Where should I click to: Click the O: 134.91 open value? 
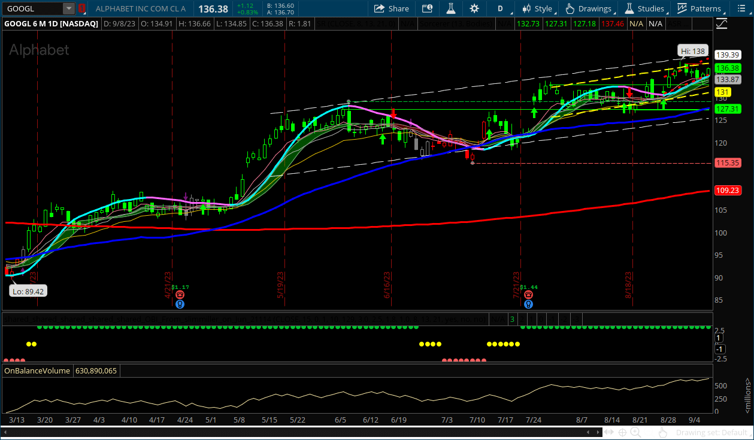coord(158,23)
